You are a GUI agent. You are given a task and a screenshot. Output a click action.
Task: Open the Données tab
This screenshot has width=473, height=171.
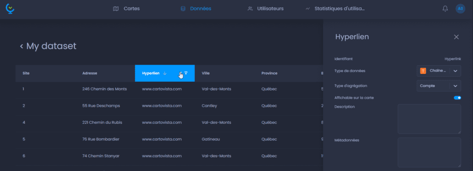[195, 9]
